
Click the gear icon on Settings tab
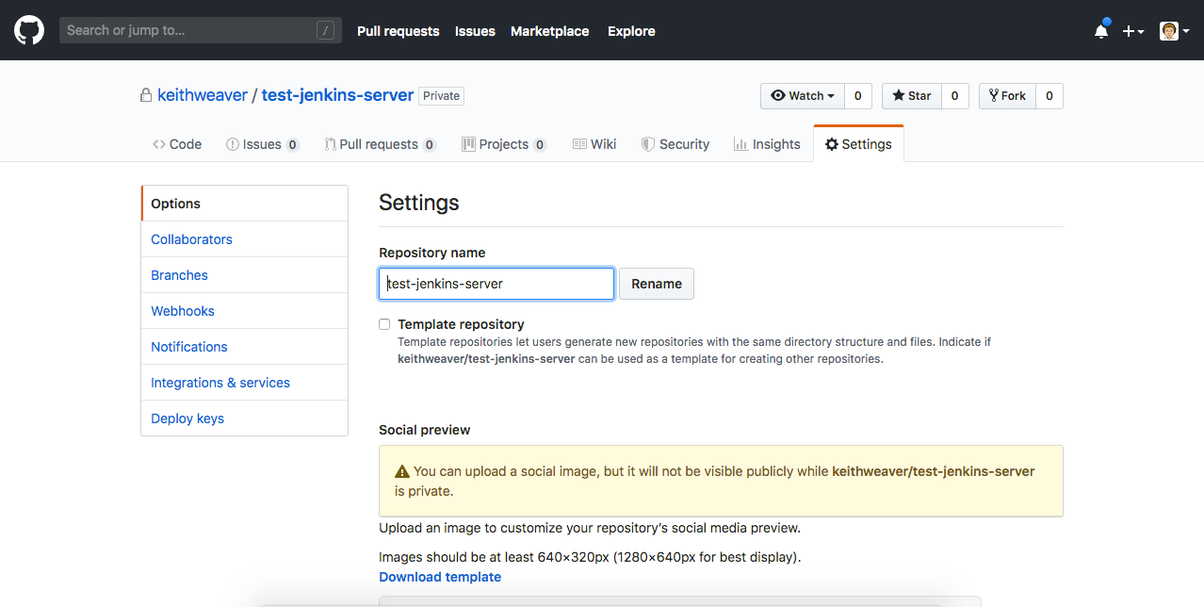[x=831, y=144]
